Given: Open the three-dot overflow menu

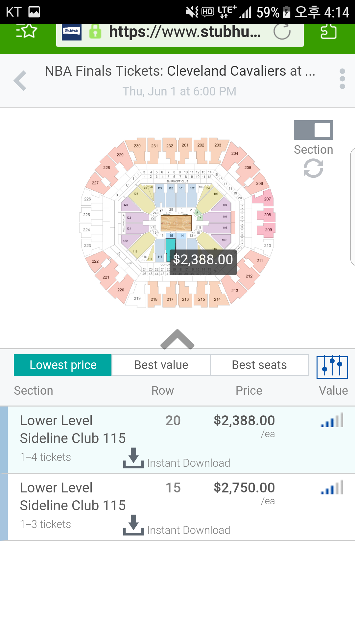Looking at the screenshot, I should [x=342, y=79].
